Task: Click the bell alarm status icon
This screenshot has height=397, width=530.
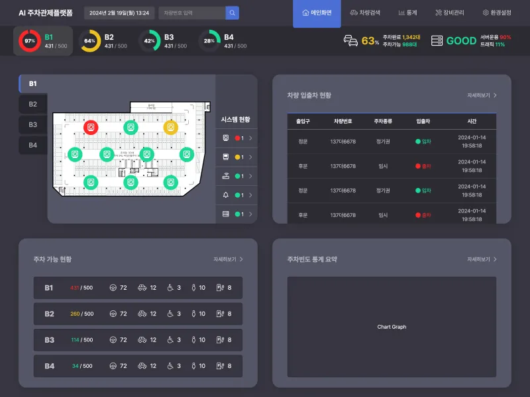Action: (x=226, y=195)
